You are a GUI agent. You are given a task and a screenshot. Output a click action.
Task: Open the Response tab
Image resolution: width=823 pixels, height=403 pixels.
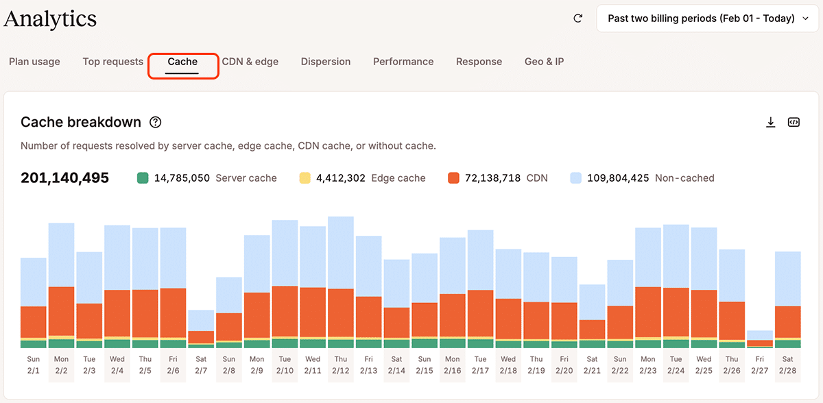tap(479, 62)
